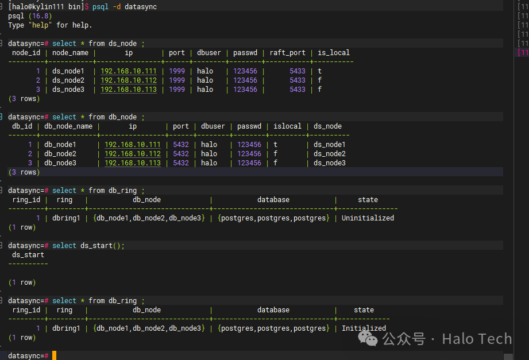Click the "Halo Tech" watermark text
The height and width of the screenshot is (360, 529).
pos(476,339)
